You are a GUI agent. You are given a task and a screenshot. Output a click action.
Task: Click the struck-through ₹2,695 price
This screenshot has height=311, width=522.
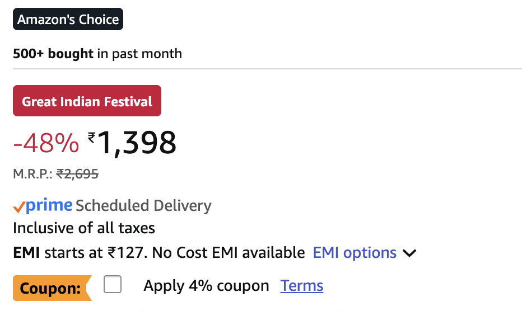77,174
